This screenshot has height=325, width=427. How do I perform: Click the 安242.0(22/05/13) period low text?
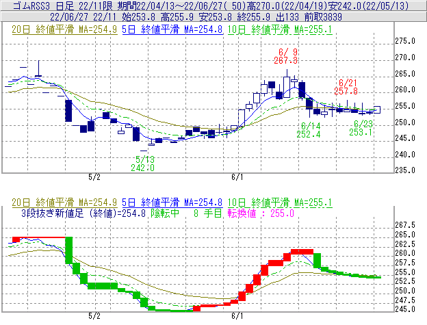[368, 5]
